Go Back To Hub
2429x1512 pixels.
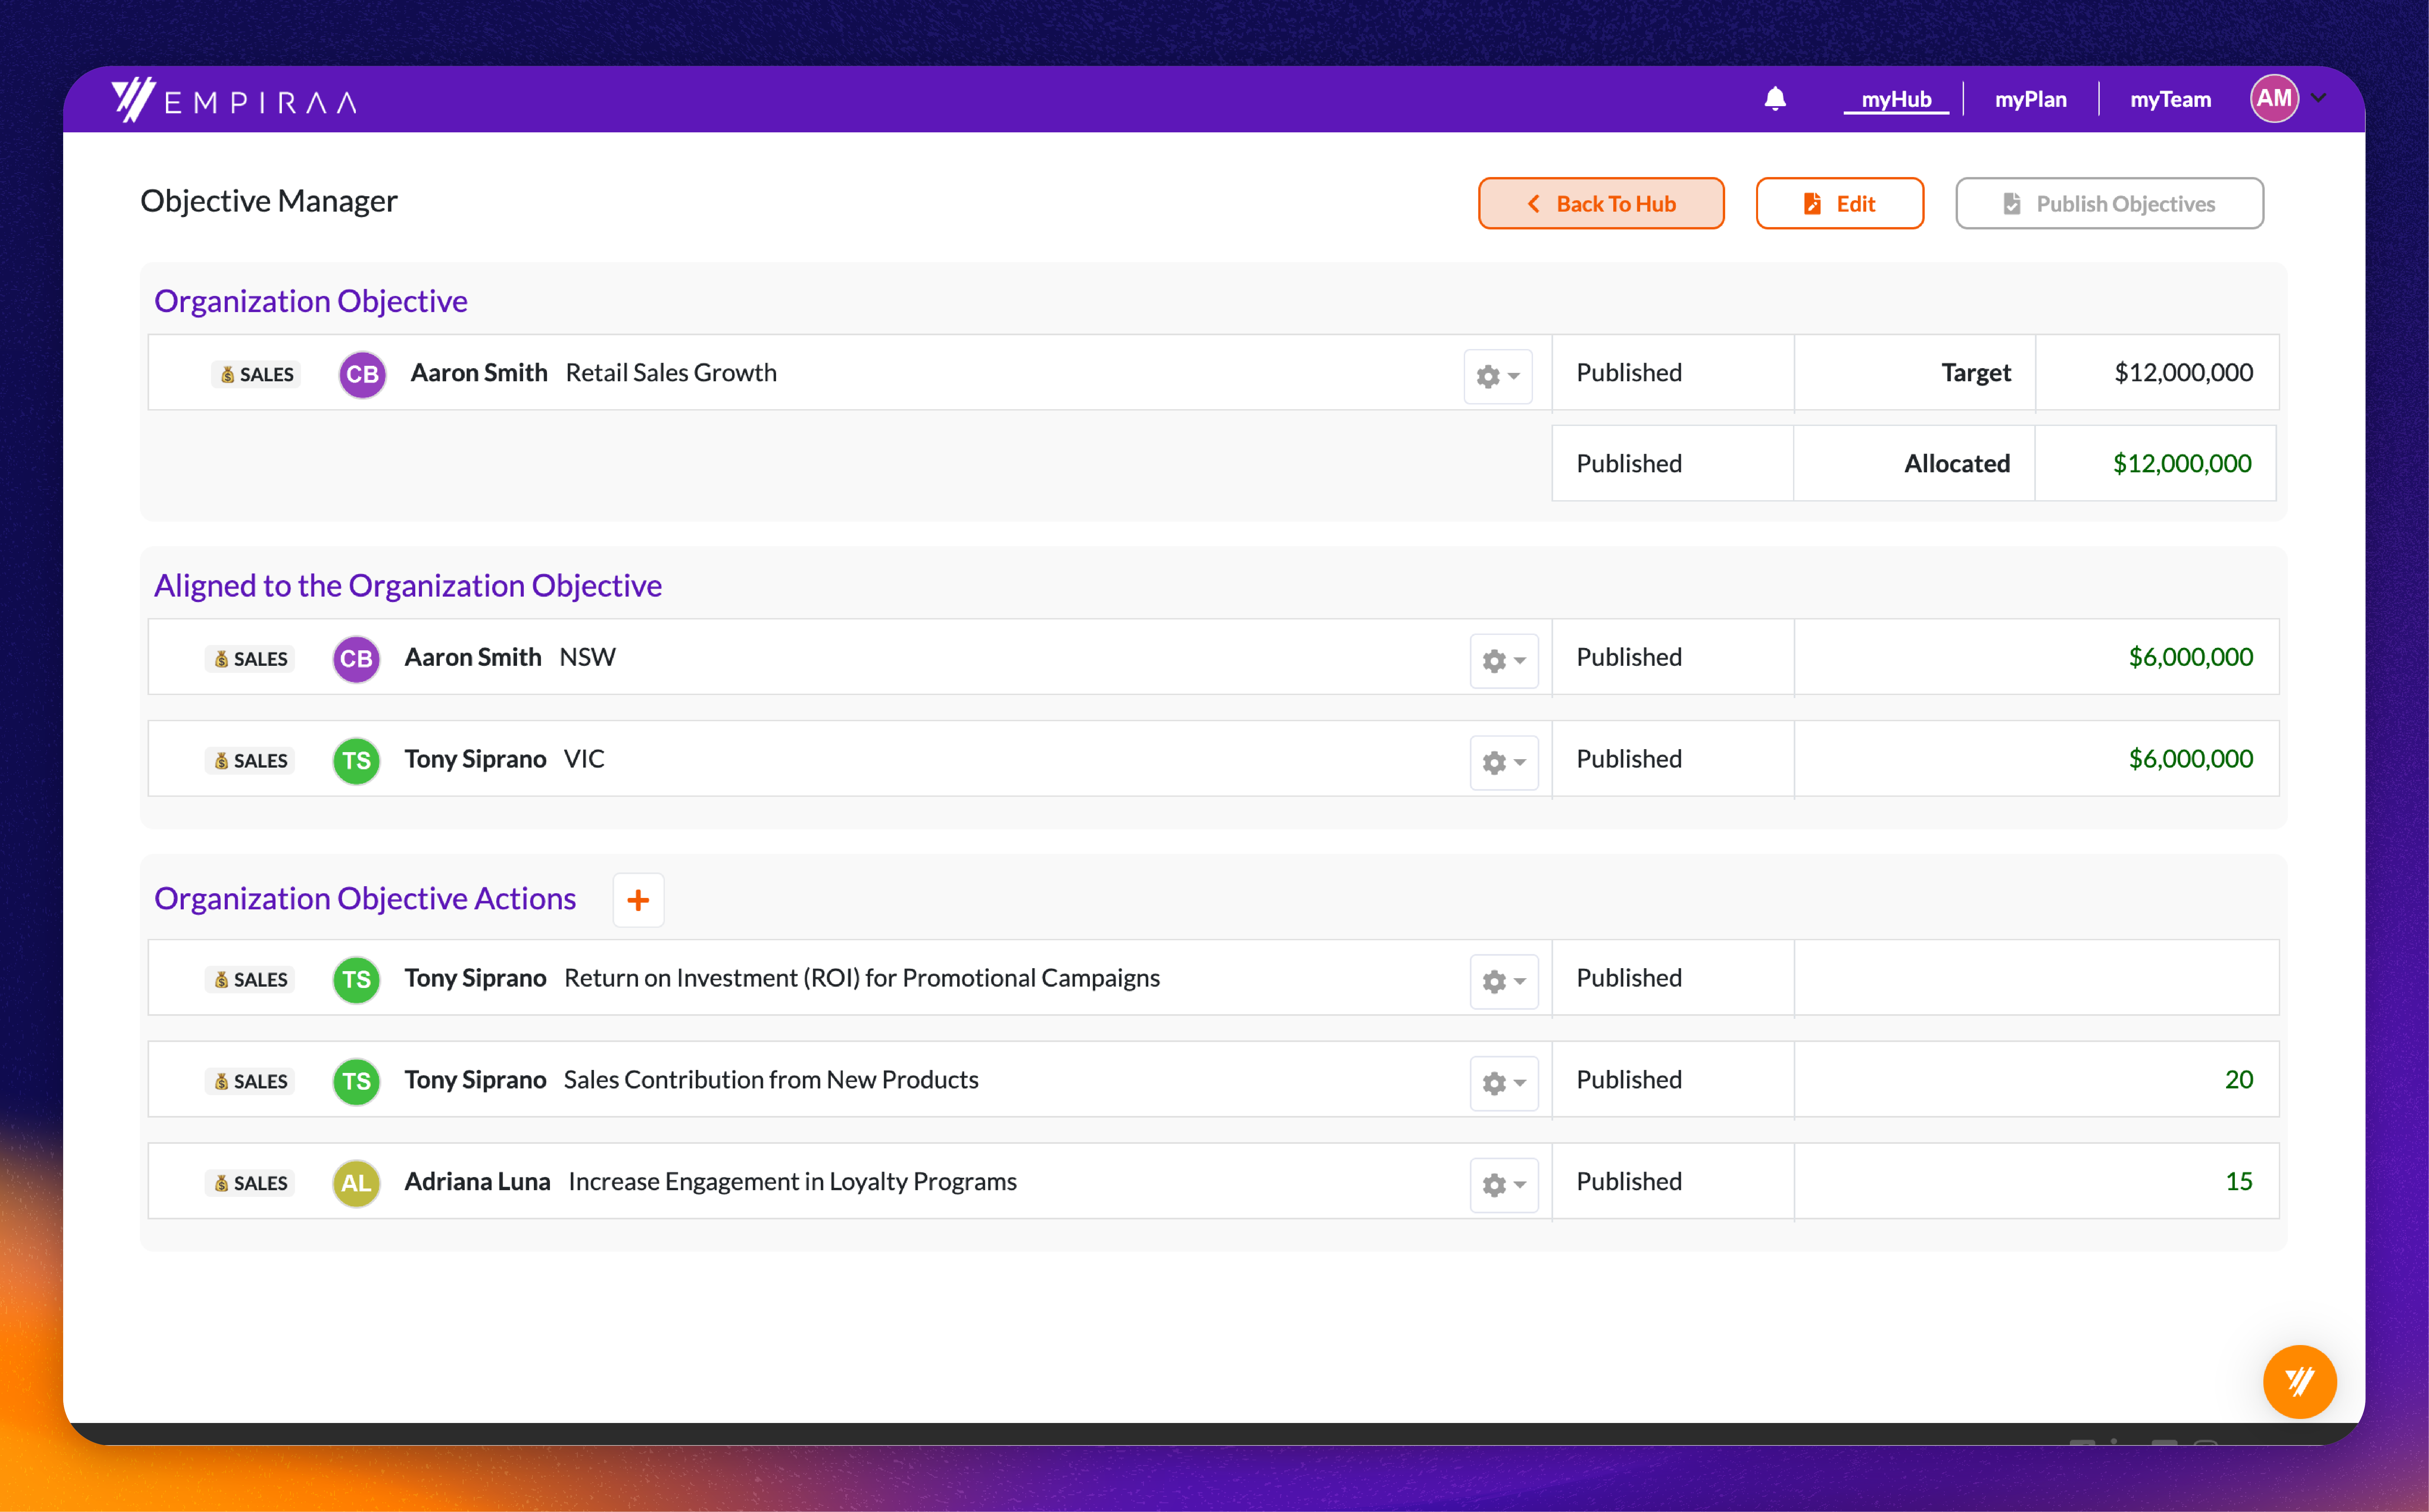click(x=1601, y=203)
